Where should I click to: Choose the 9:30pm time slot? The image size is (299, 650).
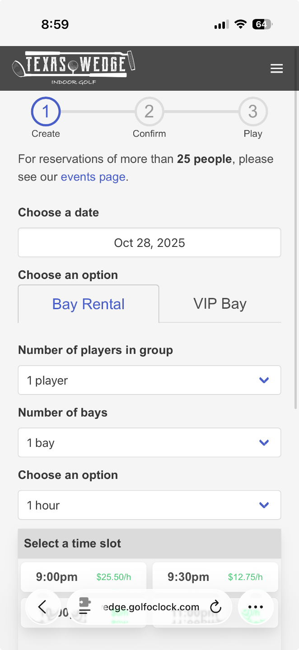[x=215, y=577]
